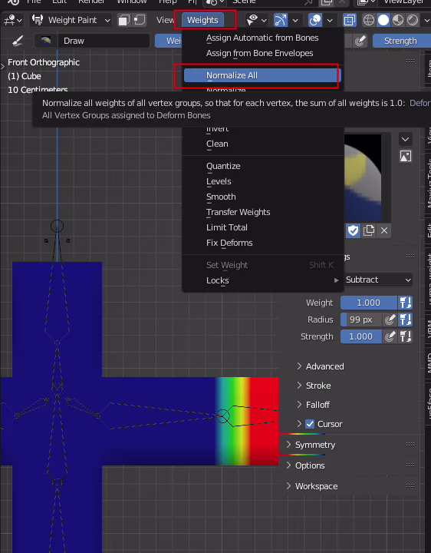Image resolution: width=431 pixels, height=553 pixels.
Task: Click the brush preview sphere image
Action: (363, 177)
